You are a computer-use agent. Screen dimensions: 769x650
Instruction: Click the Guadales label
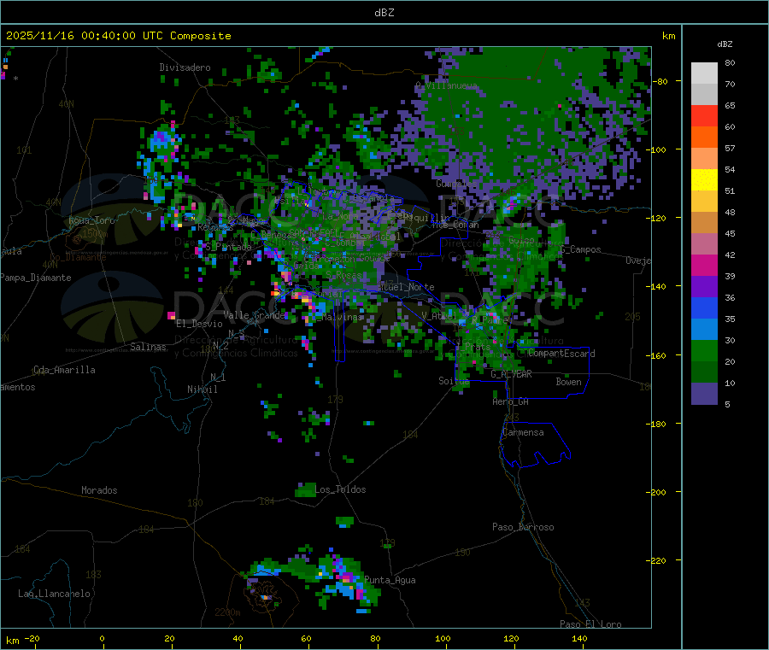[x=456, y=184]
